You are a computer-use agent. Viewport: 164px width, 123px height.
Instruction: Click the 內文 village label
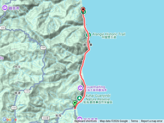click(x=18, y=67)
